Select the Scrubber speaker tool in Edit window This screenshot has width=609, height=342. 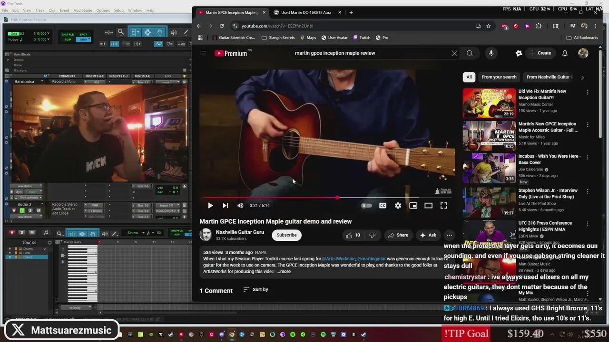click(174, 32)
